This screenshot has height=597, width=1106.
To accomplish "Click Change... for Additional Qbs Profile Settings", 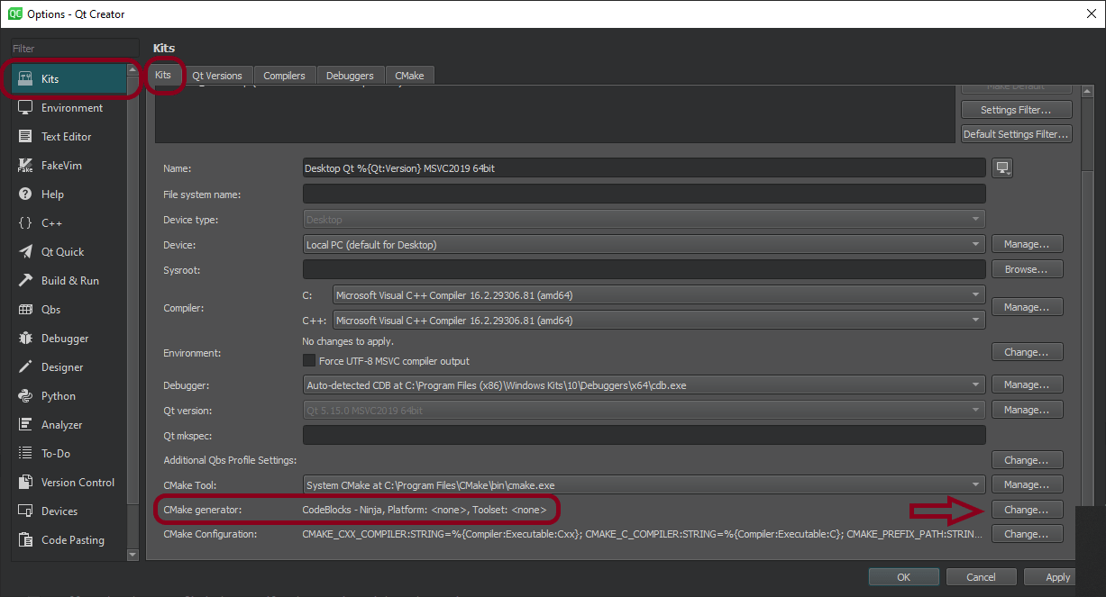I will click(x=1027, y=460).
